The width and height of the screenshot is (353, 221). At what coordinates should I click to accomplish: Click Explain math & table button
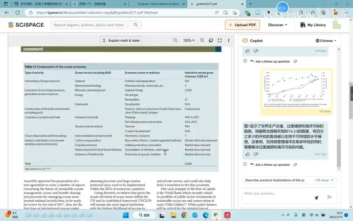[121, 40]
